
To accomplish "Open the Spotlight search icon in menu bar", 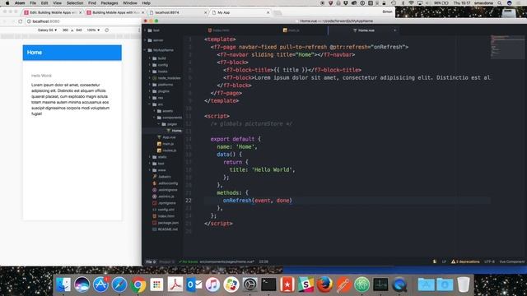I will 500,3.
